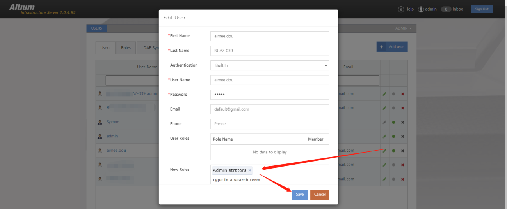Viewport: 507px width, 209px height.
Task: Toggle the gray status dot in first row
Action: 393,94
